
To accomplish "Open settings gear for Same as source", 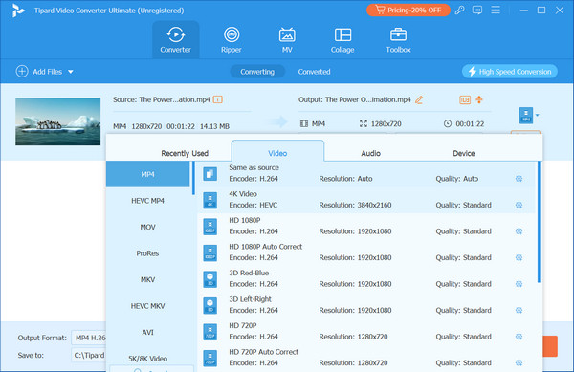I will pos(519,179).
